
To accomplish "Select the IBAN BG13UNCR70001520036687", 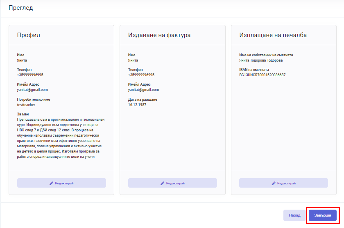I will click(263, 75).
